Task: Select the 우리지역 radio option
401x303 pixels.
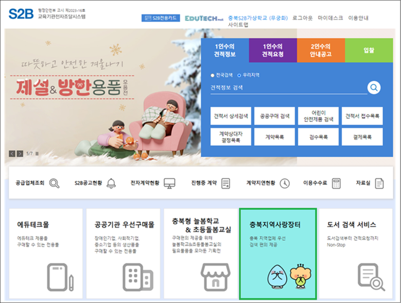Action: click(239, 75)
